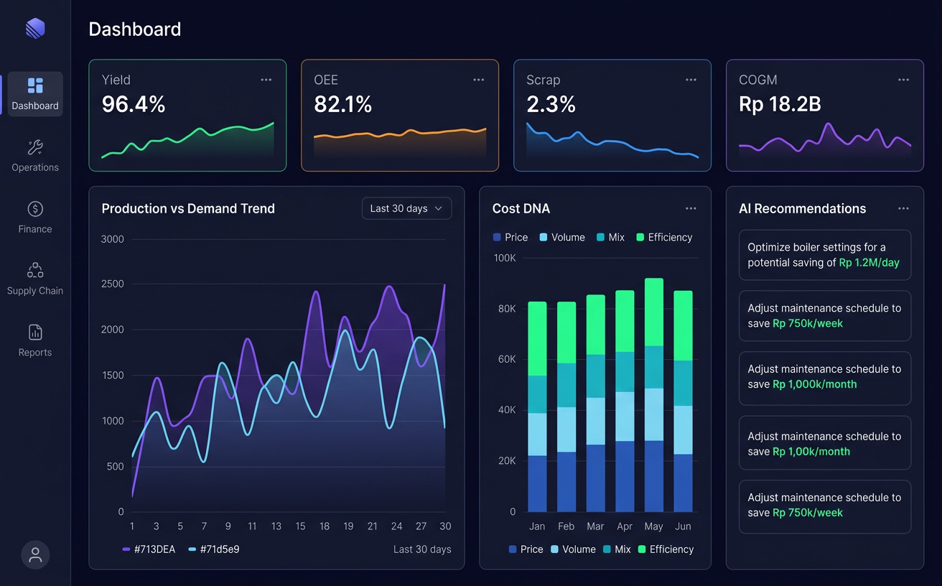
Task: Click the Dashboard page heading
Action: 135,29
